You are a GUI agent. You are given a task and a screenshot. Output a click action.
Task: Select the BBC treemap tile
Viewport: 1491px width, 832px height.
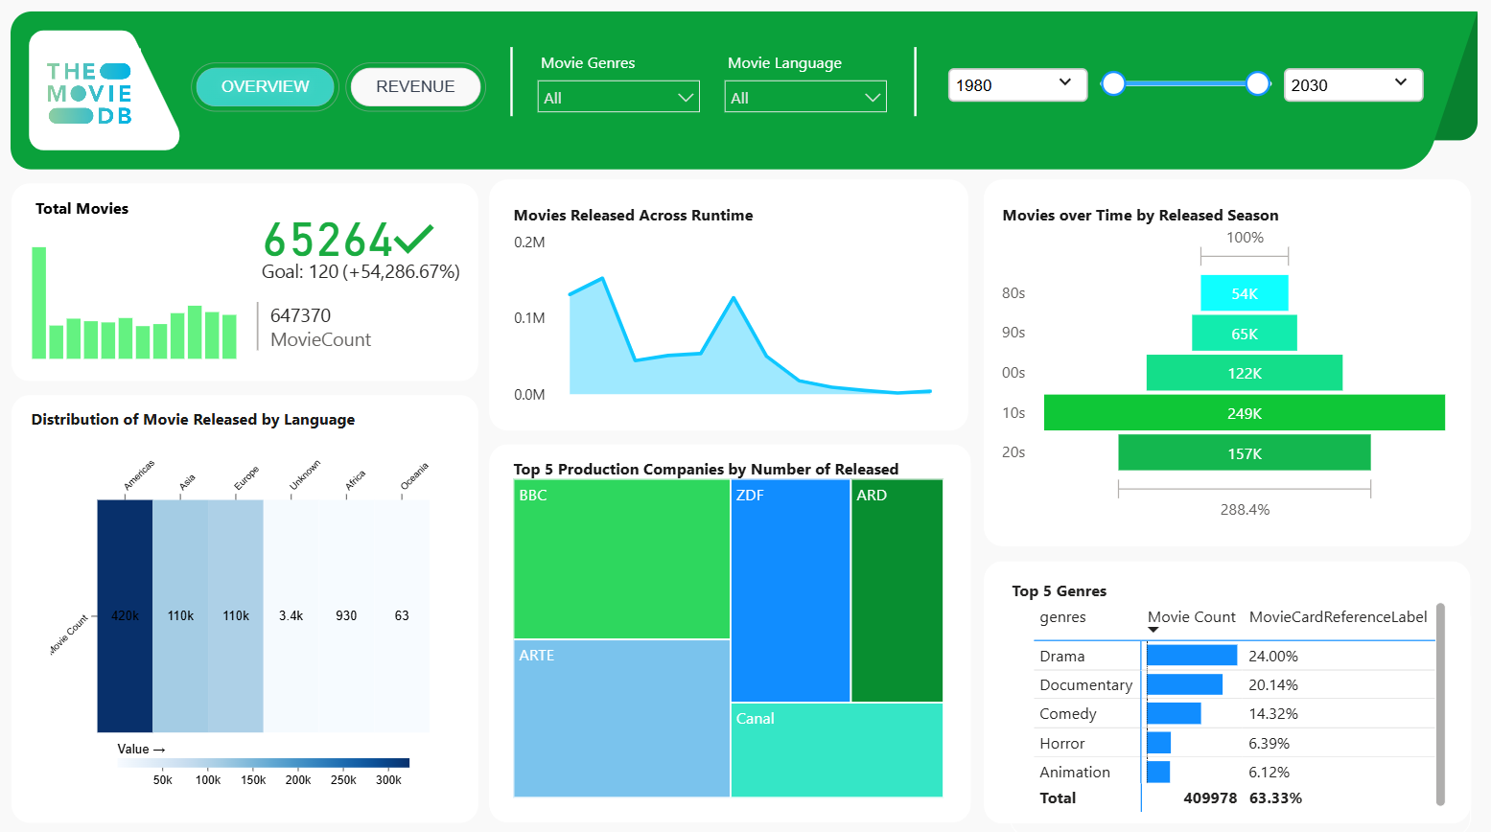[x=621, y=559]
